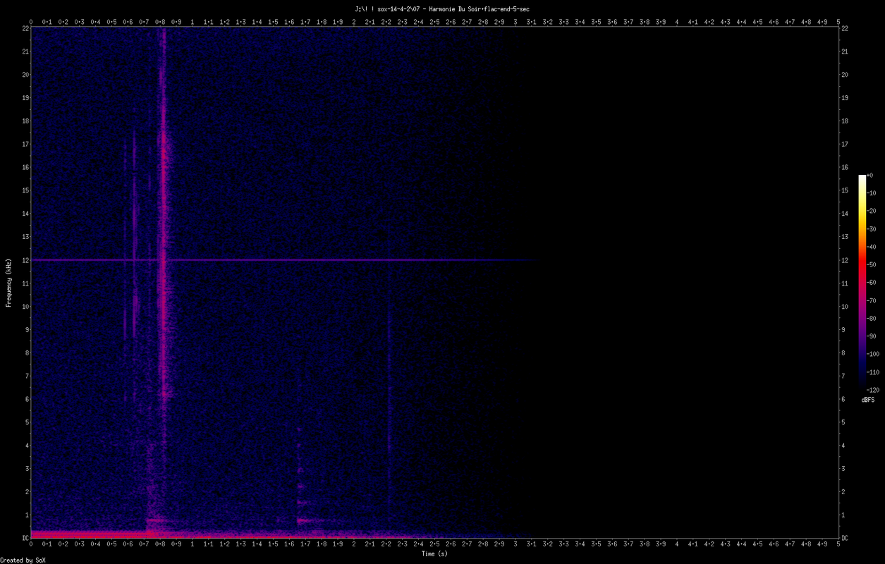Click the 'DC' label on left frequency axis
Screen dimensions: 885x564
25,538
